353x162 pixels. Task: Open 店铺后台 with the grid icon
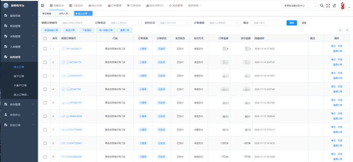point(57,5)
